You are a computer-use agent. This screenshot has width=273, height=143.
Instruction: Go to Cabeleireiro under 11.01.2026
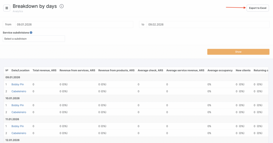19,133
